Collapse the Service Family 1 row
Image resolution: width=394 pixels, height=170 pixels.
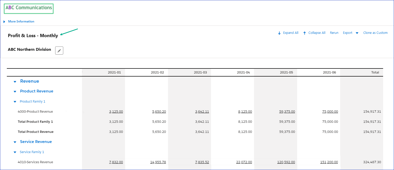(x=15, y=152)
